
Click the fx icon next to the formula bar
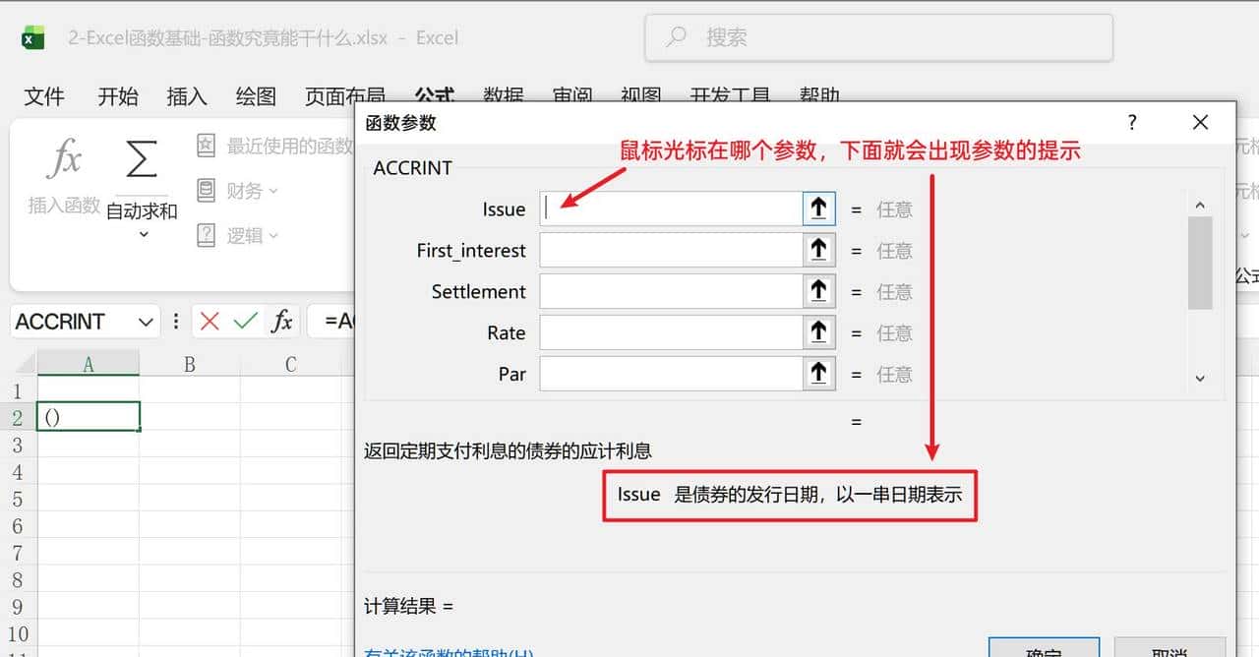point(282,321)
